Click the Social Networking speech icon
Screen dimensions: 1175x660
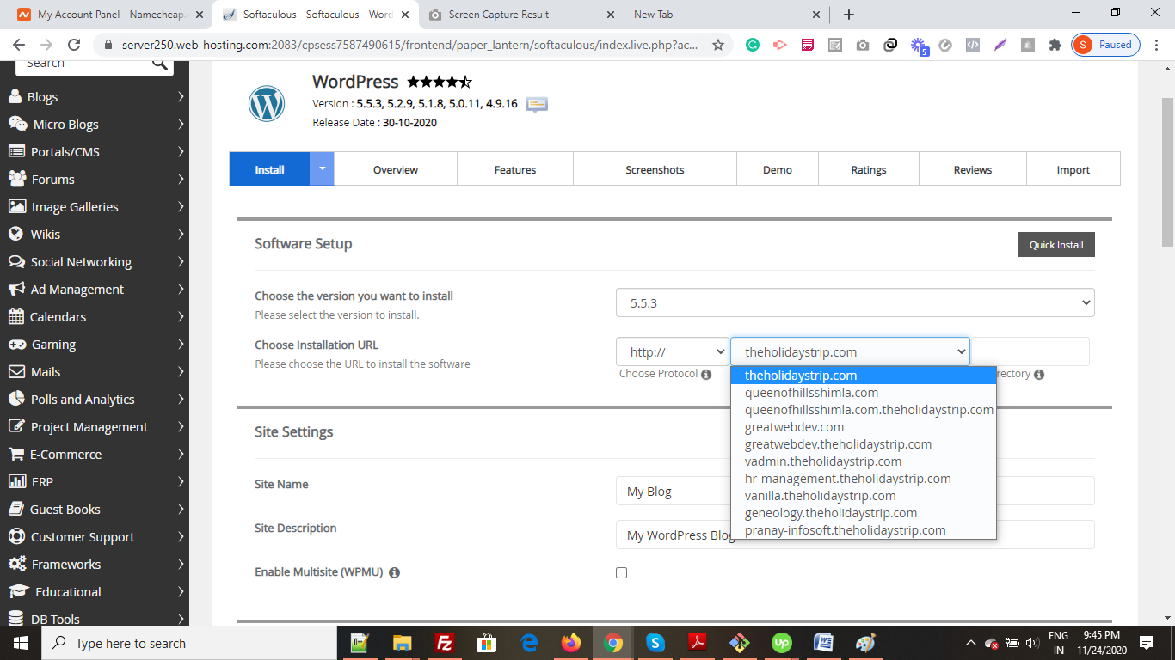[x=15, y=262]
